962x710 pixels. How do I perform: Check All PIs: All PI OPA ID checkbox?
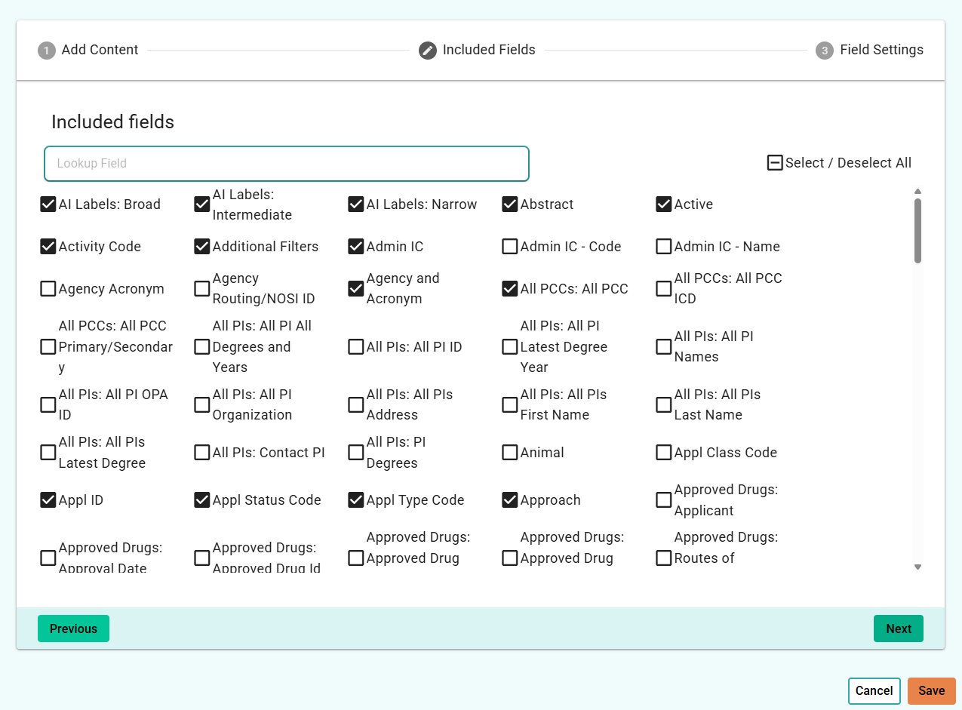tap(48, 405)
